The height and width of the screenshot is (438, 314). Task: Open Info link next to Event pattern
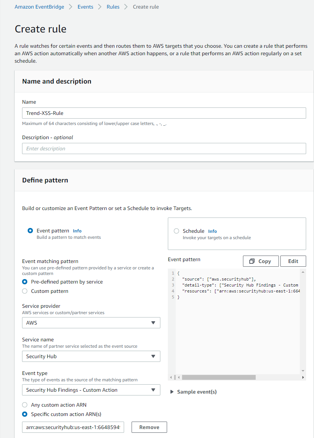click(77, 231)
